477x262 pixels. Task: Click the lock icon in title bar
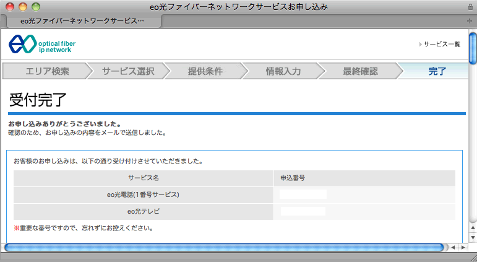point(470,7)
